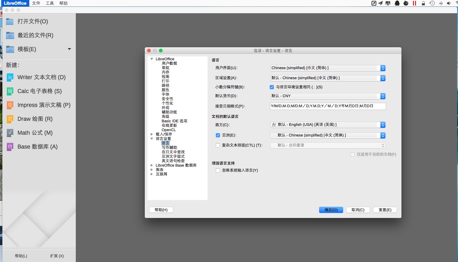The image size is (458, 262).
Task: Toggle 与语言环境设置相同 decimal separator checkbox
Action: point(272,87)
